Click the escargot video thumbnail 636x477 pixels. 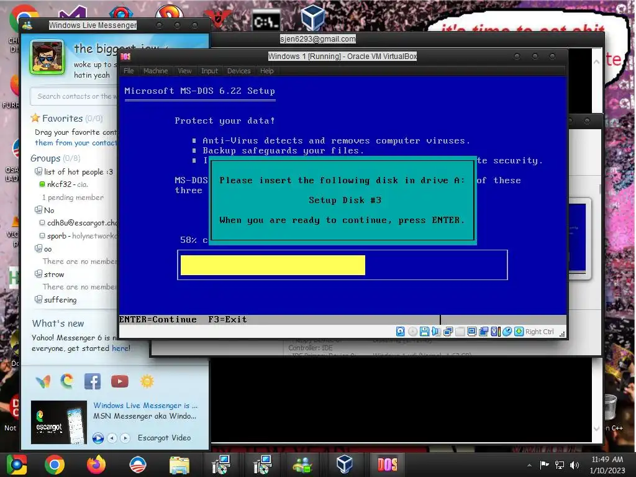tap(59, 422)
